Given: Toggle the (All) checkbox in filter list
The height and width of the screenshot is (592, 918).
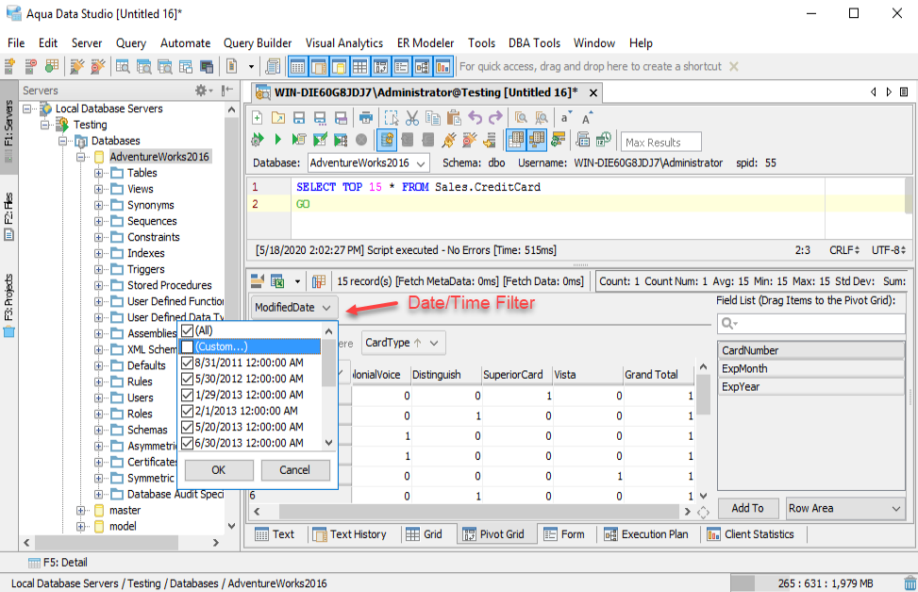Looking at the screenshot, I should click(188, 330).
